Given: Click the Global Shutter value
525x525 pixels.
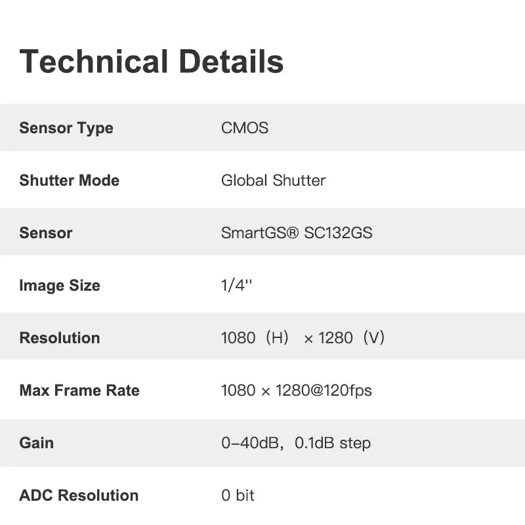Looking at the screenshot, I should point(273,180).
